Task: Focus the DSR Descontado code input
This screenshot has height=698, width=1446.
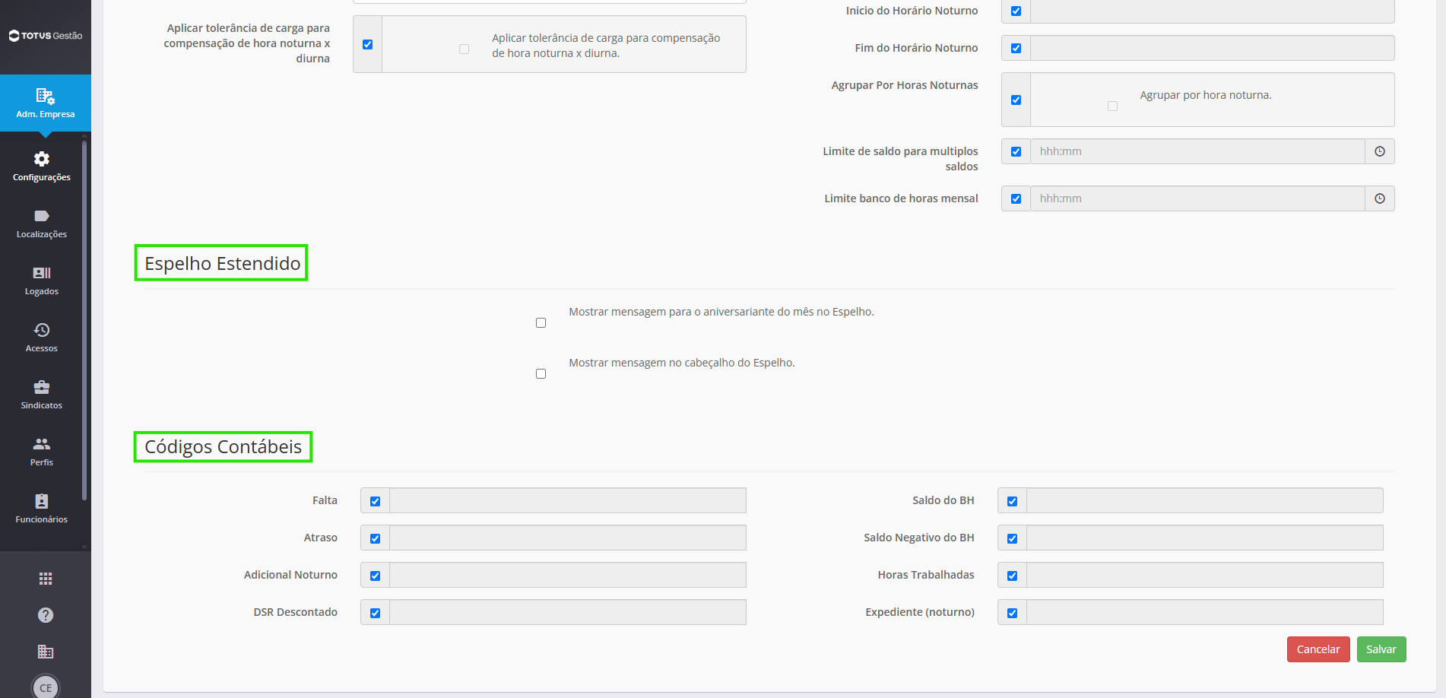Action: pos(568,612)
